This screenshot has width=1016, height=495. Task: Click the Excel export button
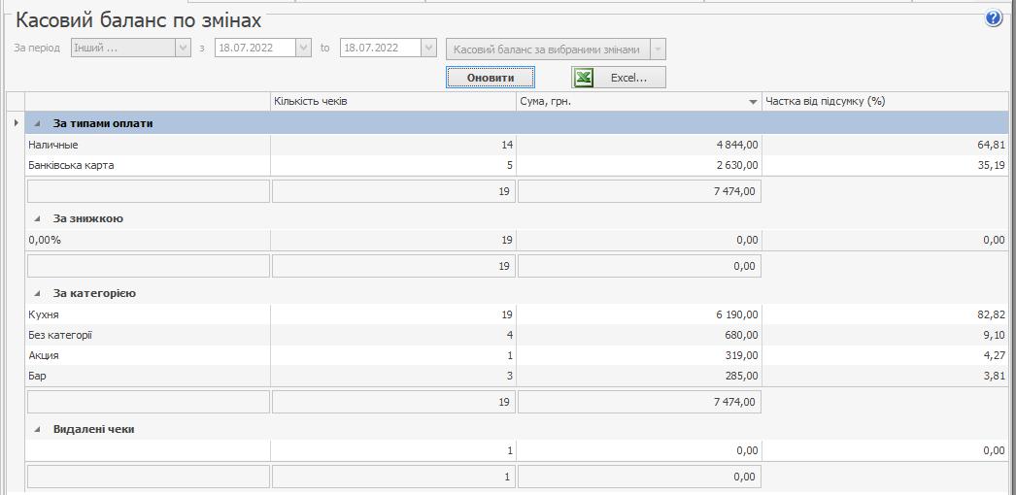618,78
